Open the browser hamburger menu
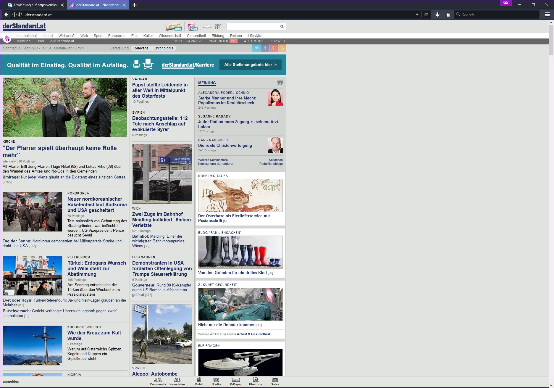The image size is (554, 388). [x=547, y=15]
